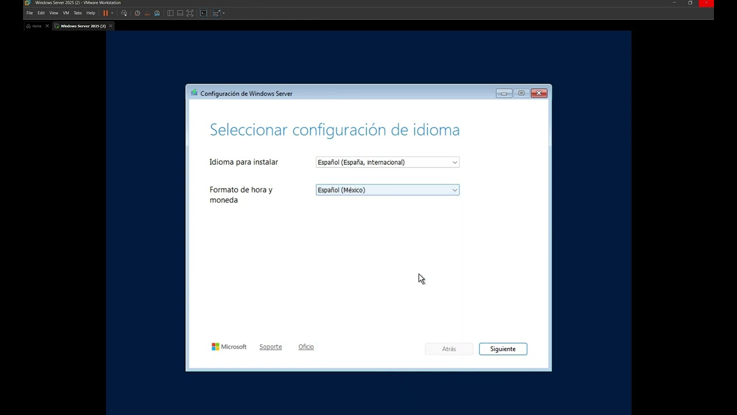Click the Seleccionar configuración de idioma heading
737x415 pixels.
click(335, 130)
